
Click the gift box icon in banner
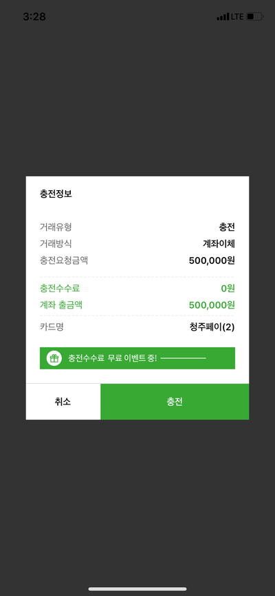(54, 358)
